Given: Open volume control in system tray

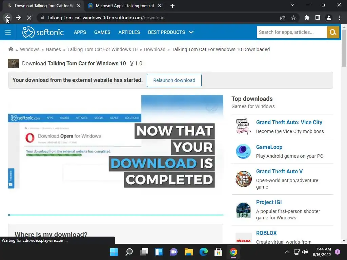Looking at the screenshot, I should [x=305, y=252].
